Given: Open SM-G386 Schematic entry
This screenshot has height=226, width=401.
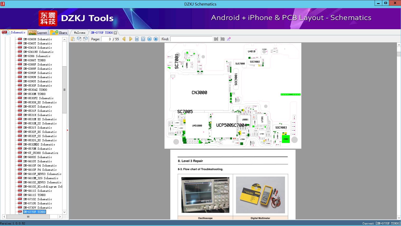Looking at the screenshot, I should pos(37,56).
